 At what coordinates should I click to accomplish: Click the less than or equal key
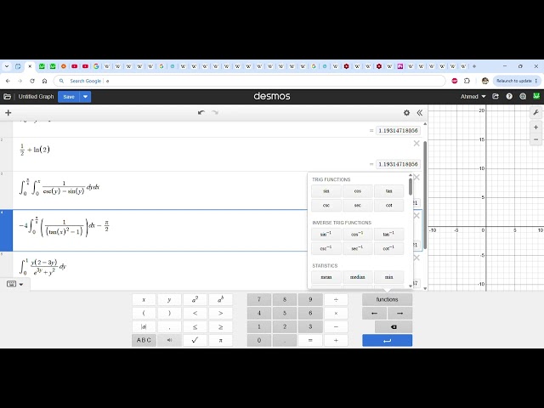point(195,326)
